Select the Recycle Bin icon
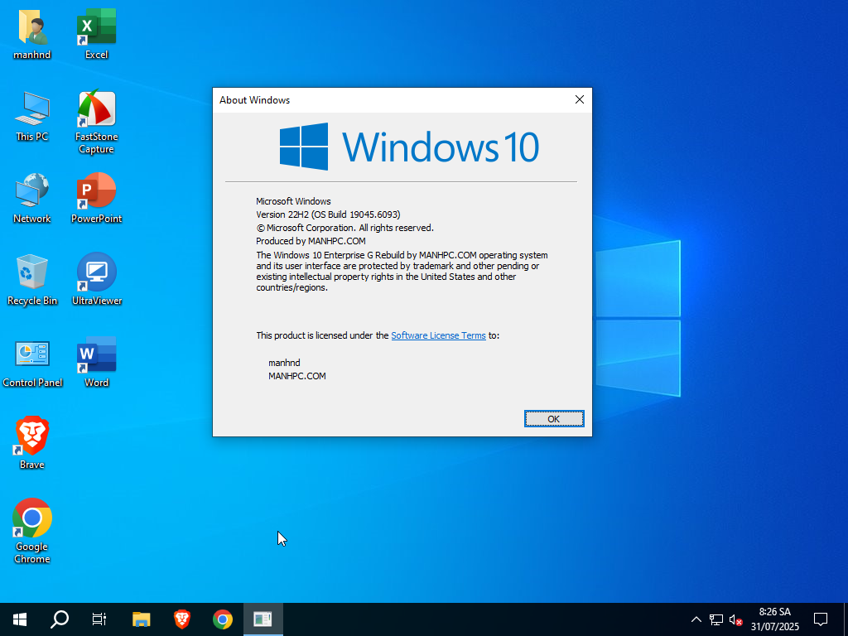The width and height of the screenshot is (848, 636). [x=32, y=274]
